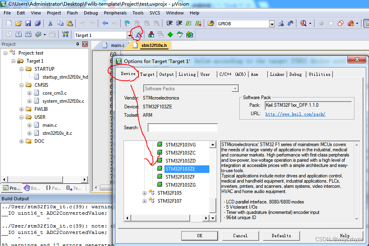This screenshot has width=369, height=246.
Task: Select STM32F103ZG in device list
Action: coord(180,185)
